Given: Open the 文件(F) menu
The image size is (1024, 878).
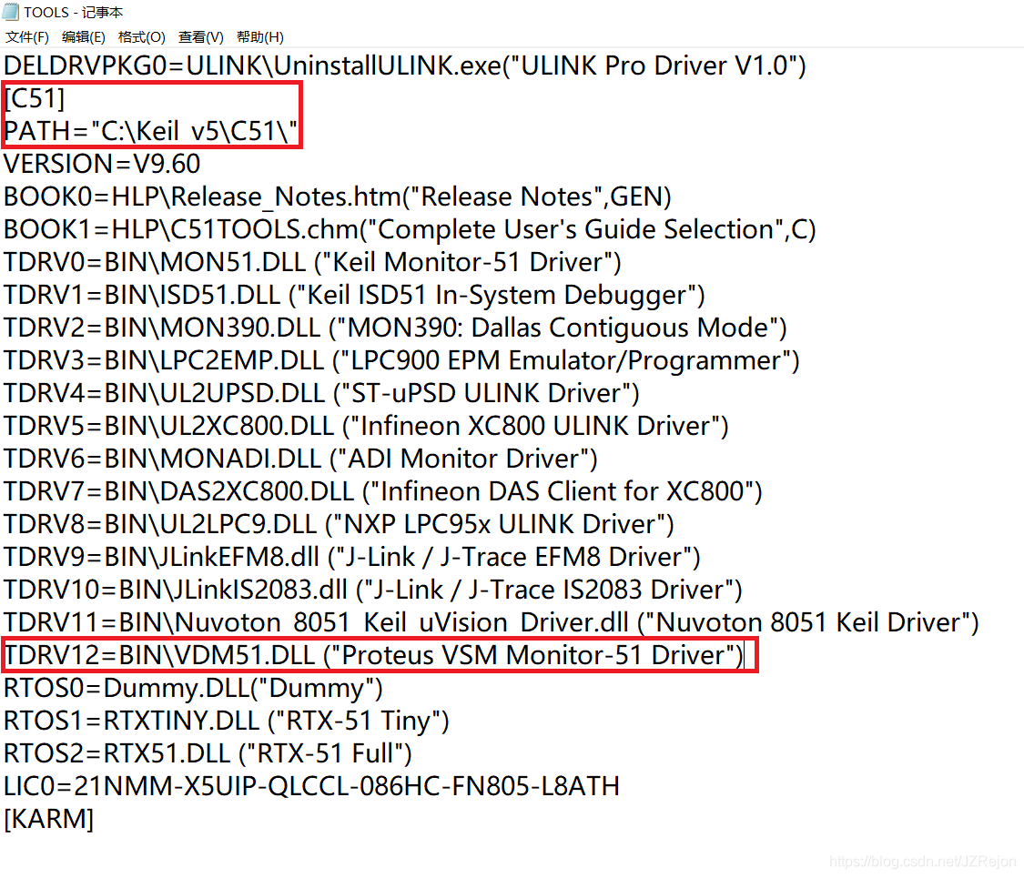Looking at the screenshot, I should 26,37.
